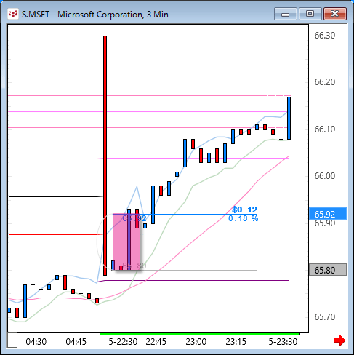354x355 pixels.
Task: Click the empty square in bottom-left corner
Action: pos(12,340)
